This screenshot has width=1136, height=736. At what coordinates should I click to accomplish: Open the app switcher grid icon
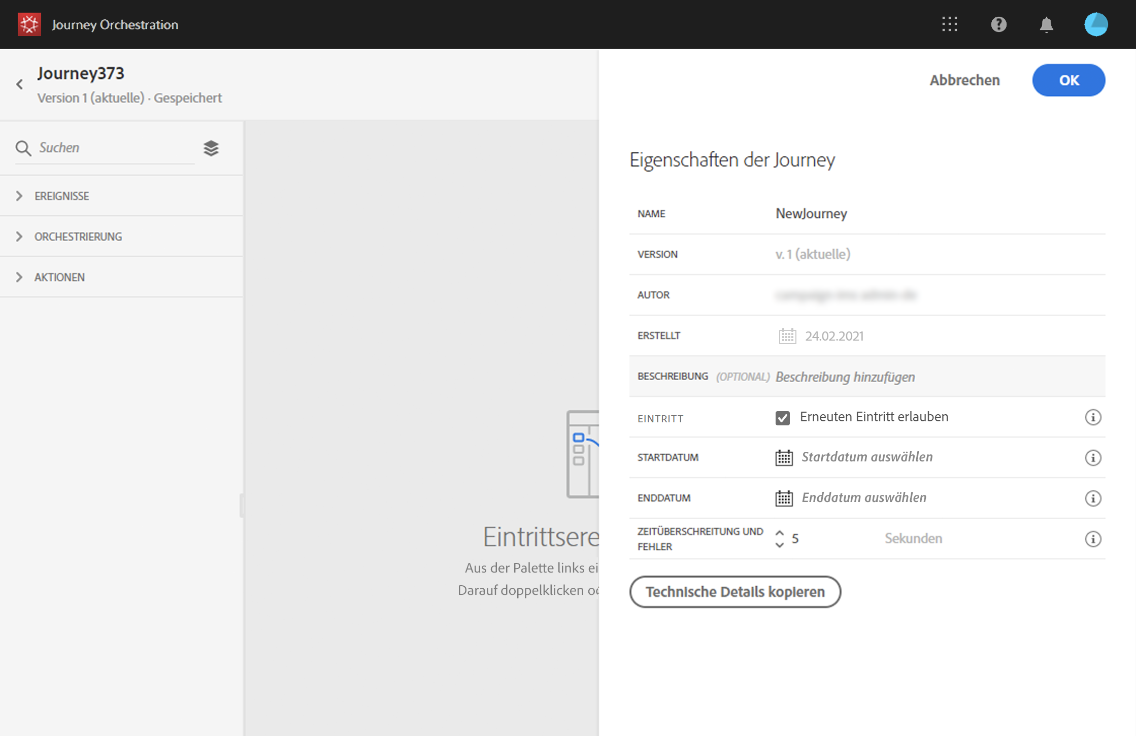(949, 24)
